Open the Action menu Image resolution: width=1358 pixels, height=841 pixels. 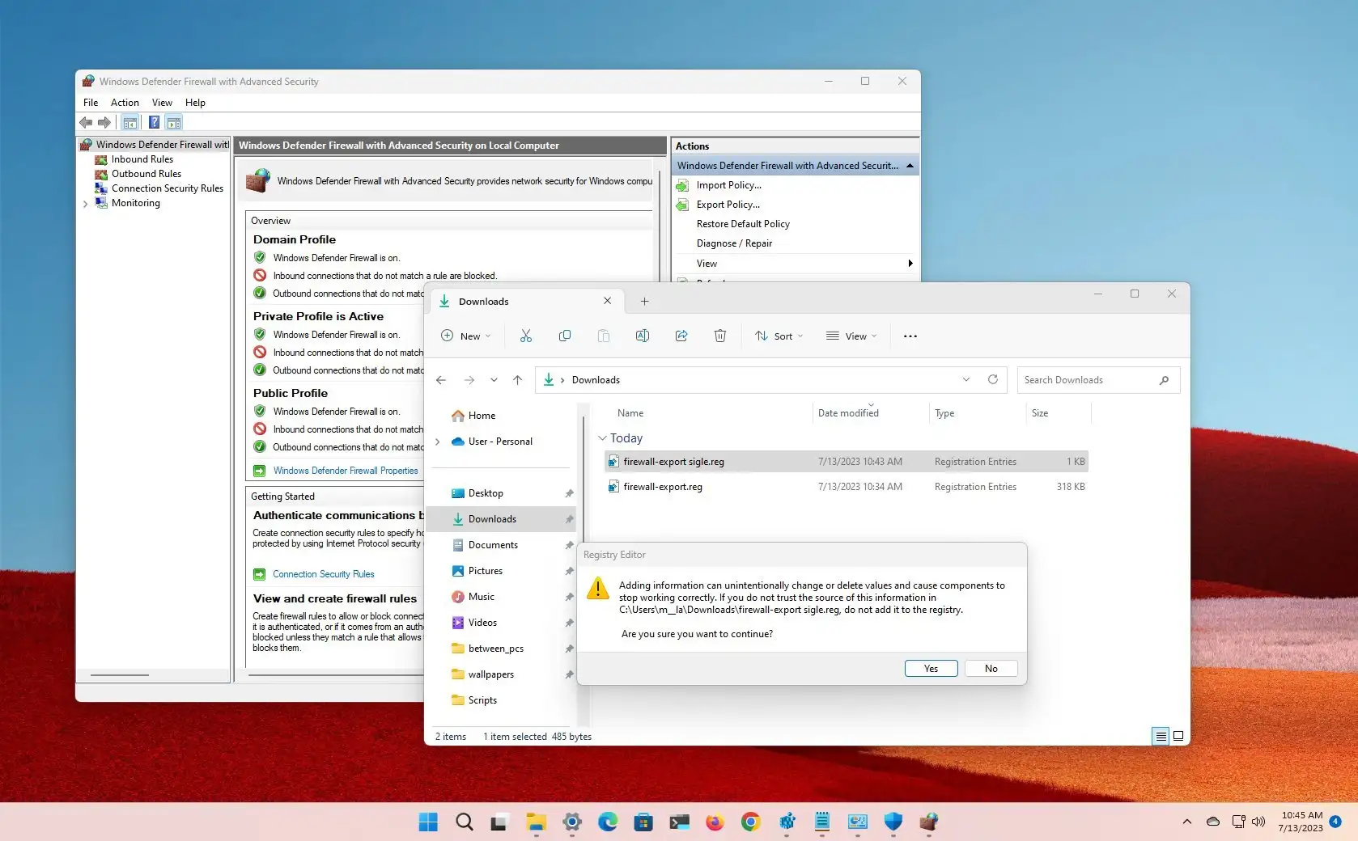(124, 103)
